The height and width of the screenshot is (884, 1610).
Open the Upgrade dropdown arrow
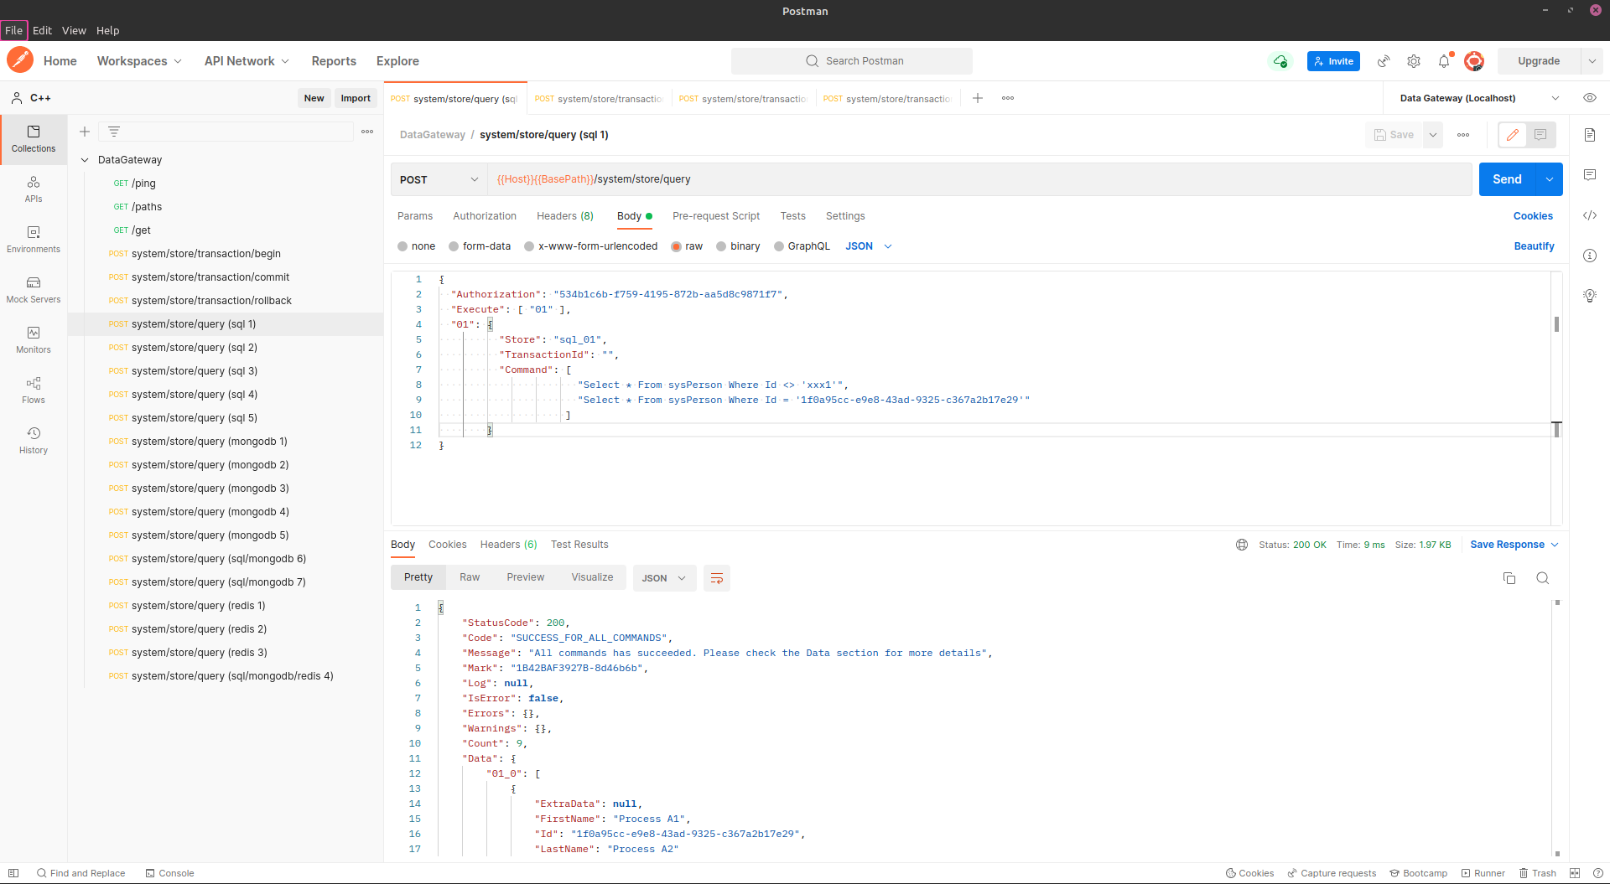click(1592, 61)
